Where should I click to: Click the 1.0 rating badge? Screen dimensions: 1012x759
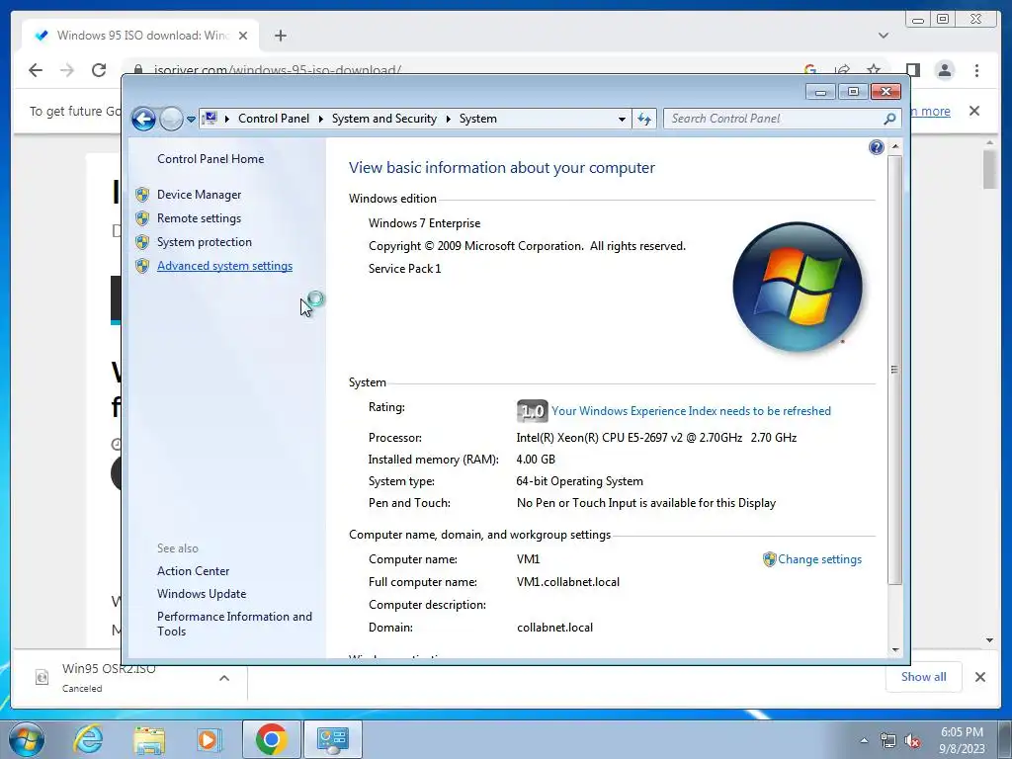click(532, 411)
